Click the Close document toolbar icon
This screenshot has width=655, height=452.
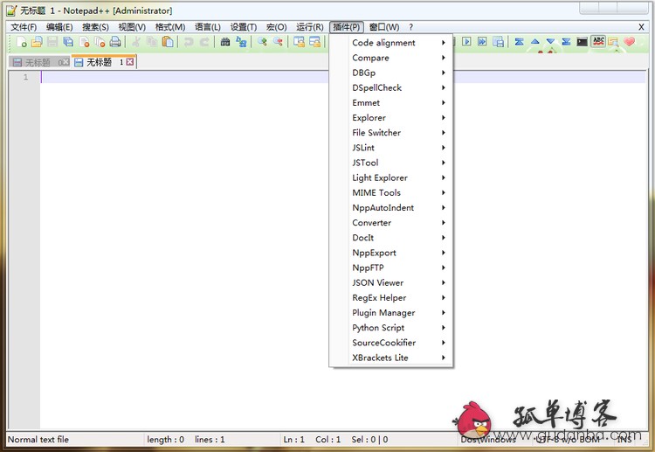click(x=84, y=42)
